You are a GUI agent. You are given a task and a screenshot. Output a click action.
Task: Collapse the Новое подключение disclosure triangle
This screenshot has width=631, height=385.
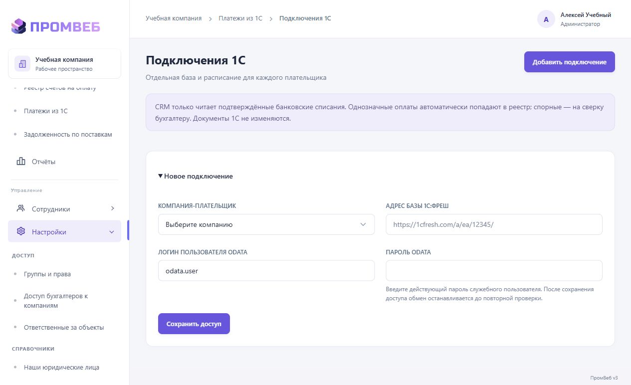pyautogui.click(x=161, y=176)
